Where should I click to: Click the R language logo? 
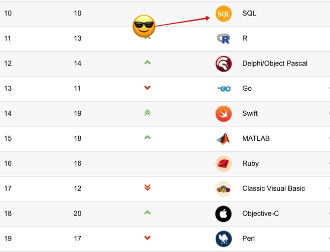224,38
